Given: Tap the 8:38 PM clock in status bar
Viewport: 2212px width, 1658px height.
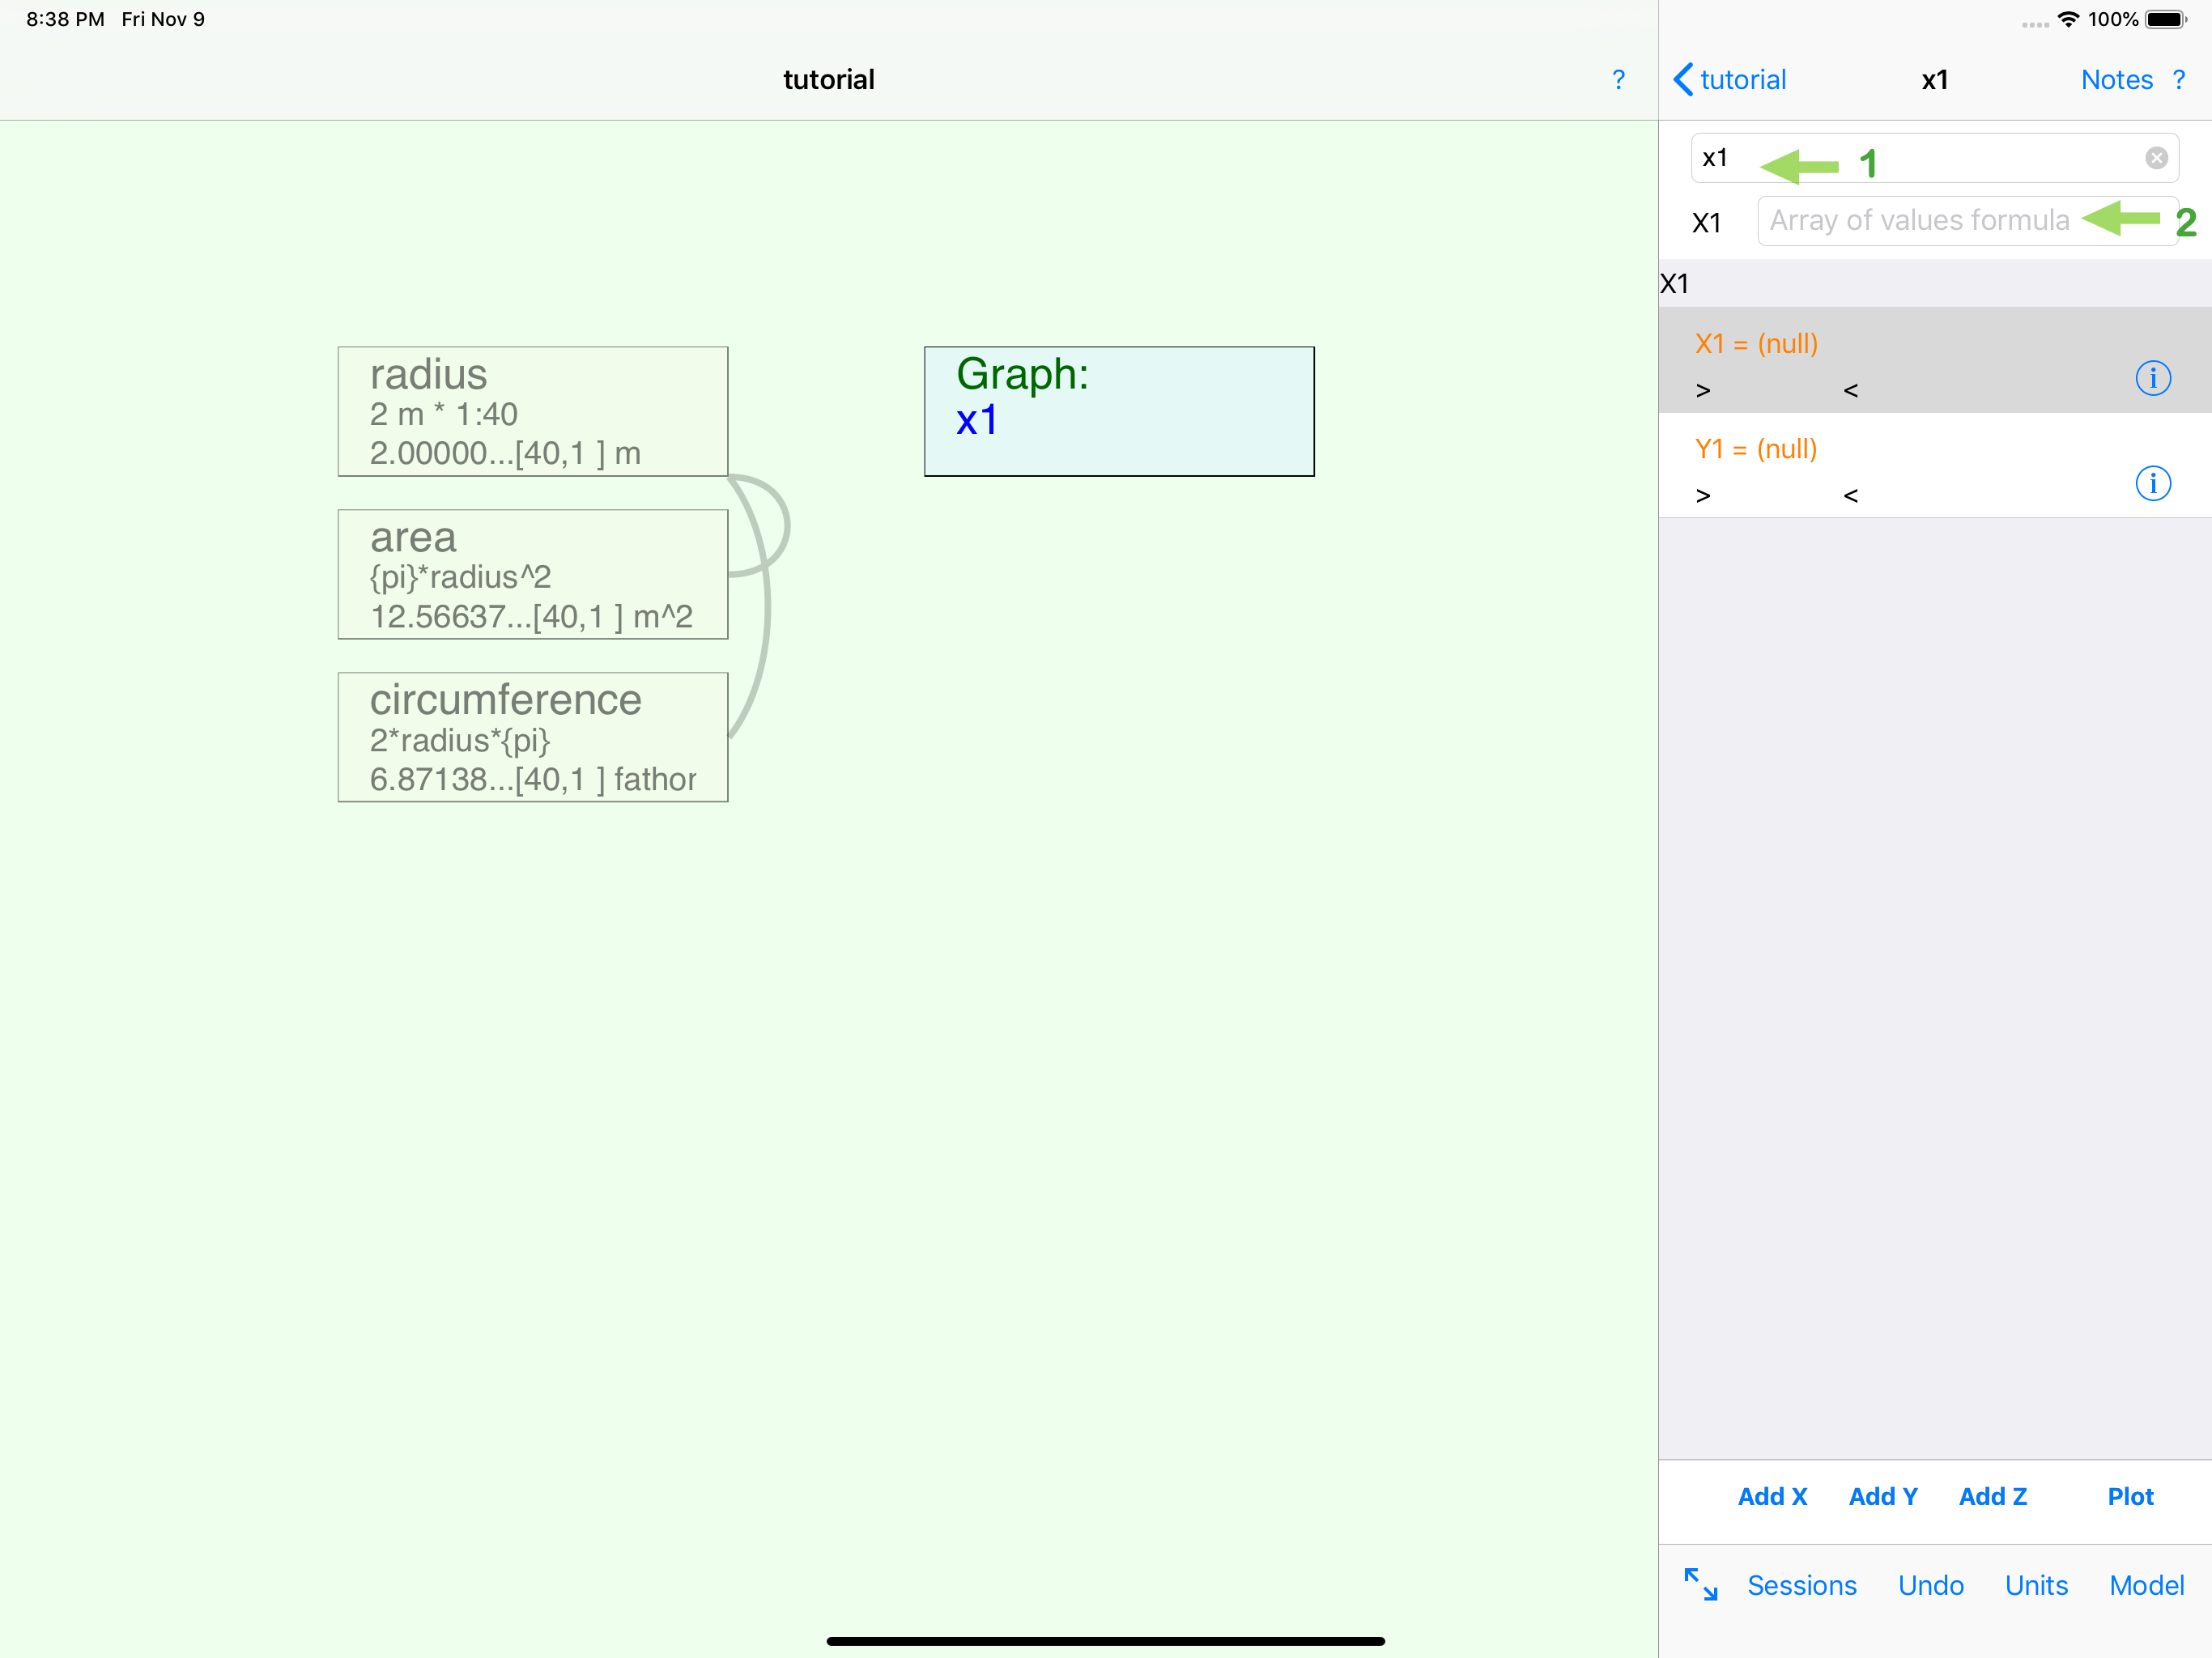Looking at the screenshot, I should (x=65, y=20).
